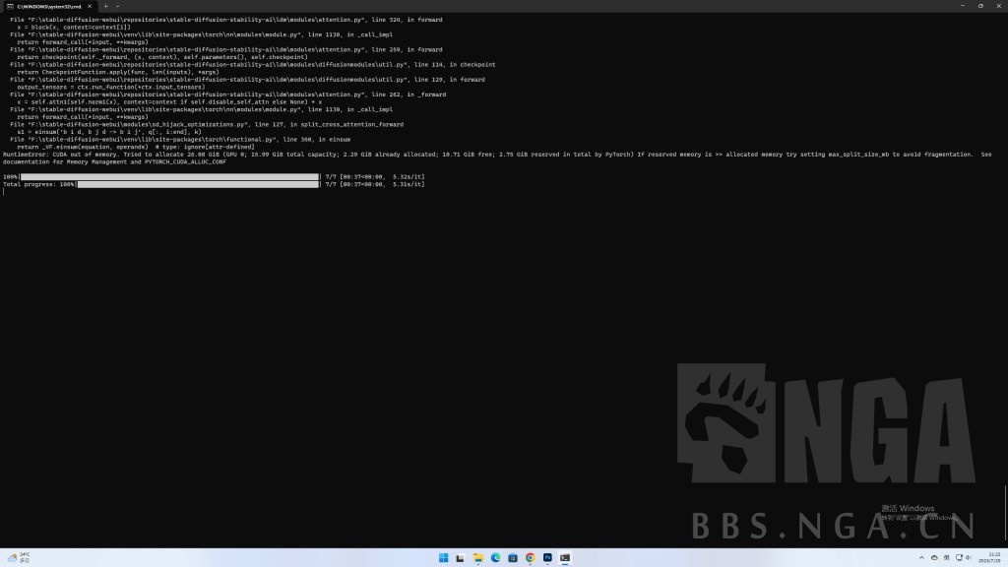Launch Photoshop from the taskbar
This screenshot has width=1008, height=567.
click(547, 557)
